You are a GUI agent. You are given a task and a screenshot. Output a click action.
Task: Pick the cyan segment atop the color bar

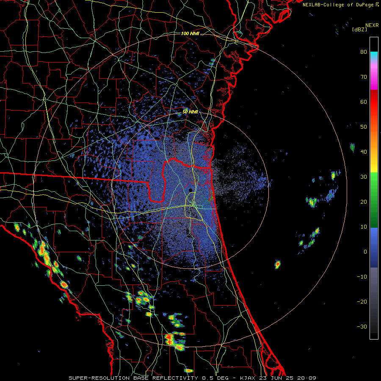pos(374,56)
